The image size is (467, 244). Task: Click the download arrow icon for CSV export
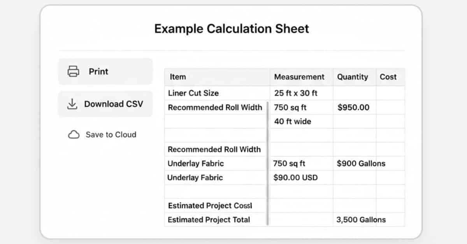(x=72, y=104)
